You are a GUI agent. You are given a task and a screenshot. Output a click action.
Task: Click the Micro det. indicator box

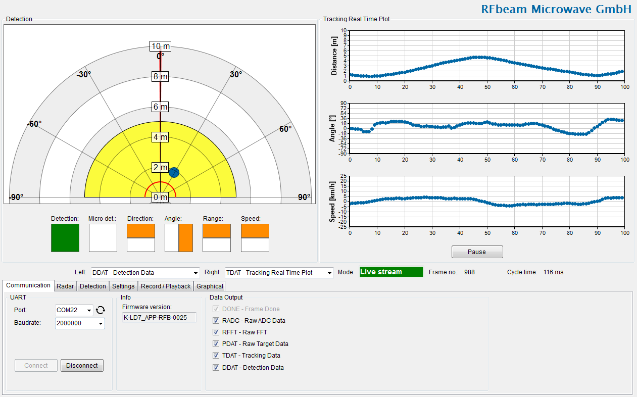103,238
